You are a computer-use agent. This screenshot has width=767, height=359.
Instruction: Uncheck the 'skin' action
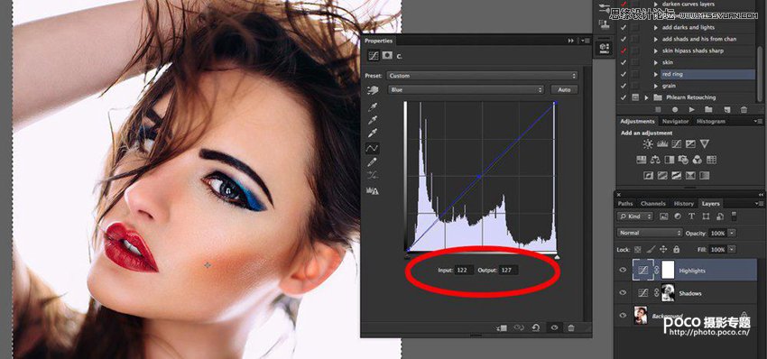[623, 62]
